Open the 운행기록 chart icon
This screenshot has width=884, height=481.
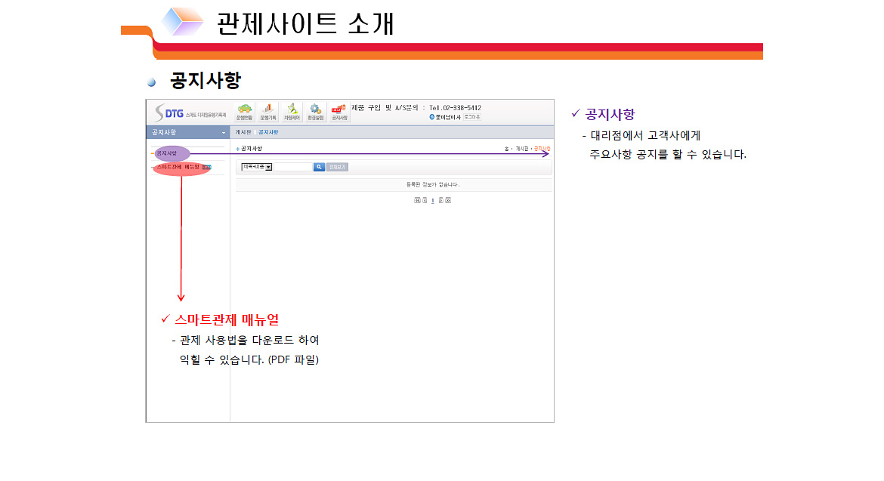pos(268,113)
